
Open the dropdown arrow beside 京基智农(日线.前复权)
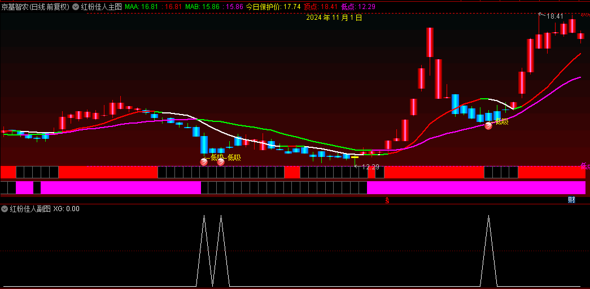75,6
